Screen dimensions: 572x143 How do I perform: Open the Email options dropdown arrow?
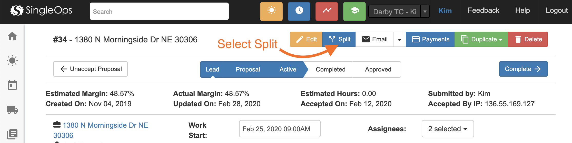[399, 40]
